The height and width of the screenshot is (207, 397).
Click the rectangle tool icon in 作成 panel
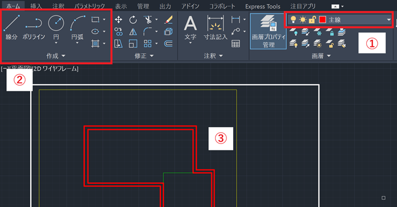coord(95,19)
